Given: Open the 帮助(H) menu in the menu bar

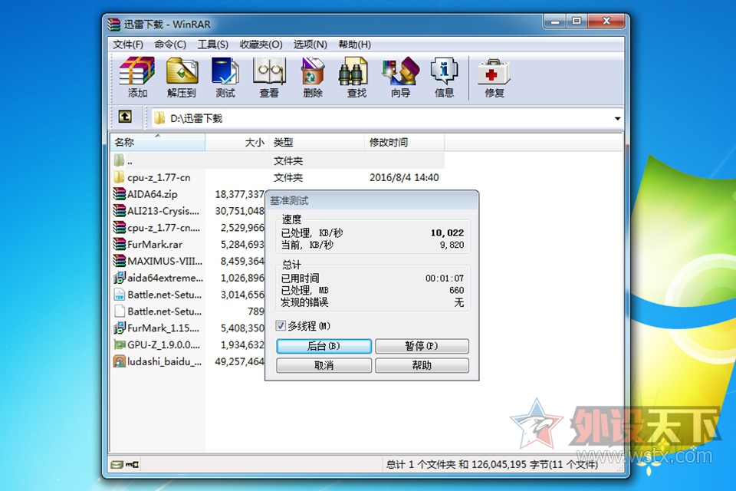Looking at the screenshot, I should (354, 44).
